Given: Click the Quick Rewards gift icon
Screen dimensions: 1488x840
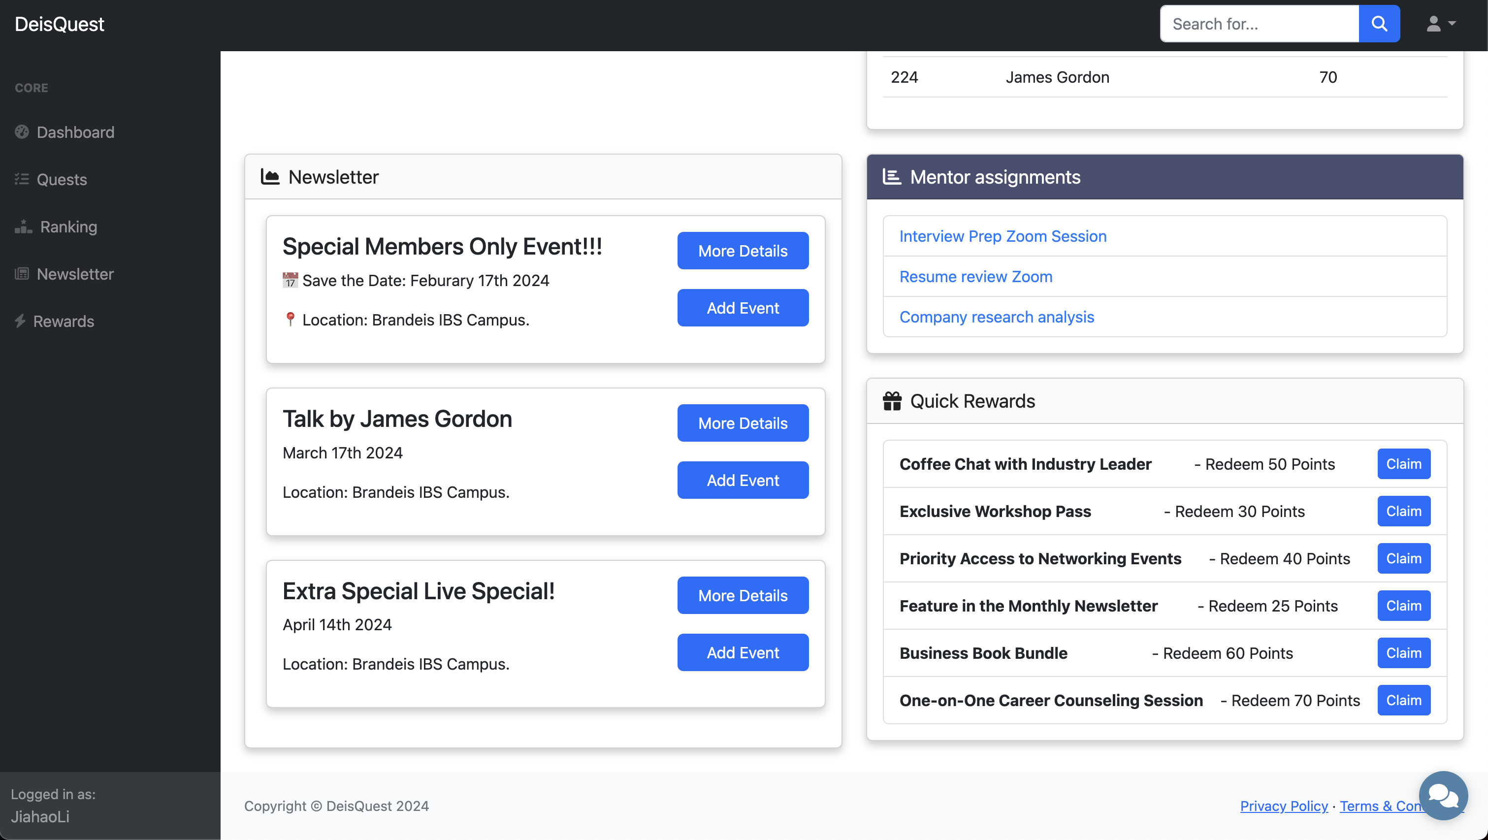Looking at the screenshot, I should pos(892,401).
